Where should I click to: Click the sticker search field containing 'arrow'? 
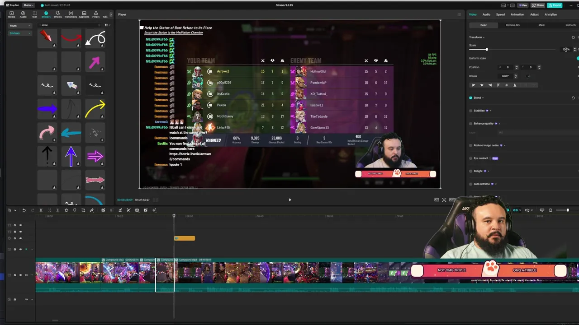(x=70, y=25)
